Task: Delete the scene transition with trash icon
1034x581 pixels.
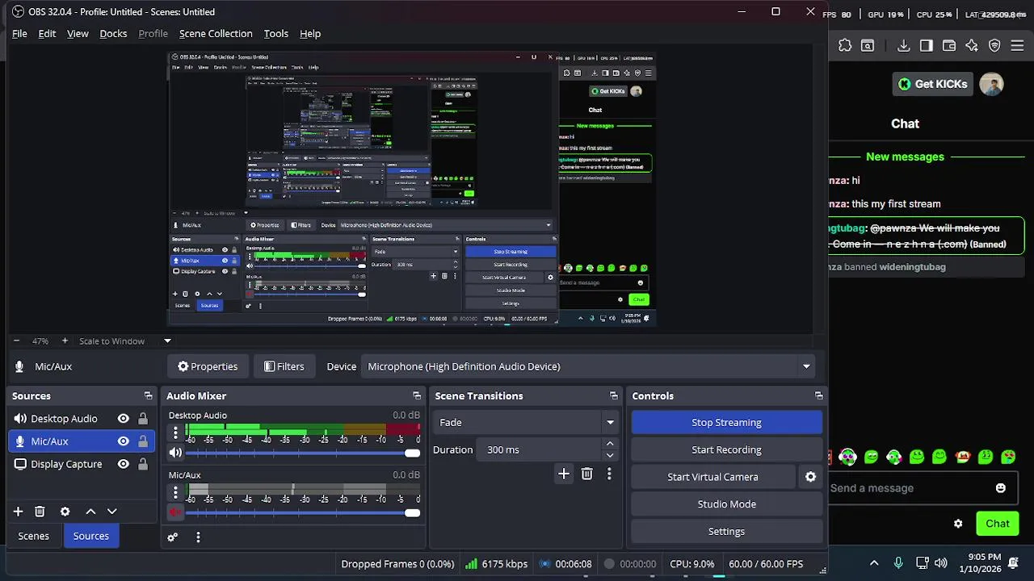Action: click(x=587, y=474)
